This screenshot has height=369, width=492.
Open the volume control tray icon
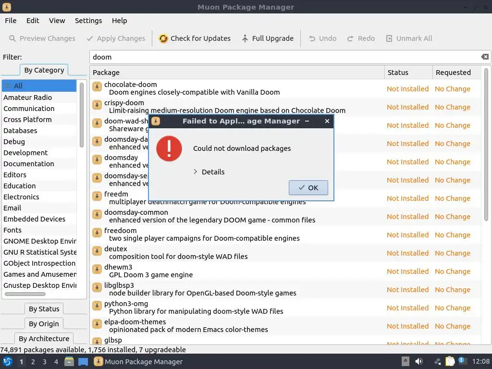[x=419, y=361]
